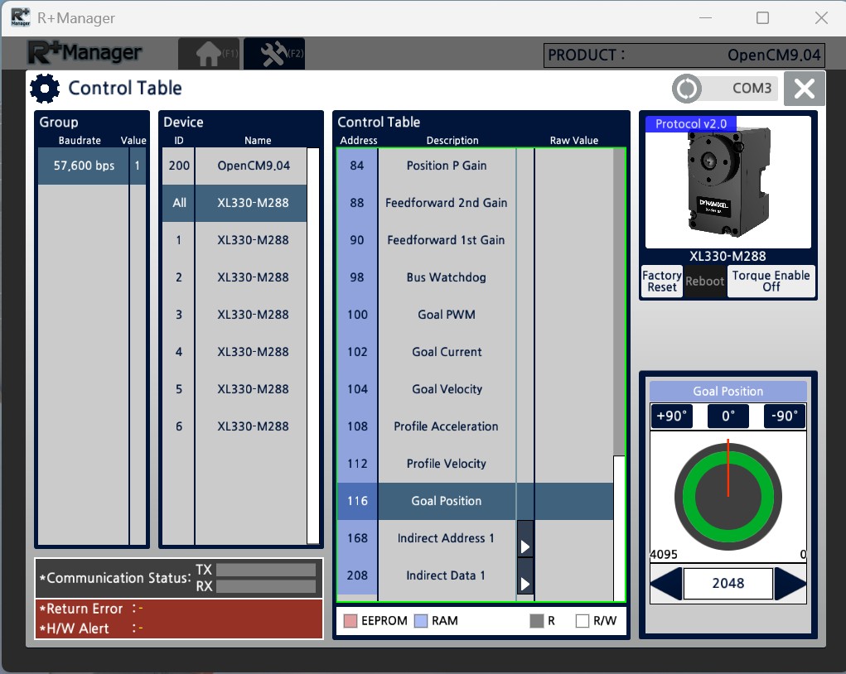
Task: Select the OpenCM9.04 device ID 200
Action: point(234,166)
